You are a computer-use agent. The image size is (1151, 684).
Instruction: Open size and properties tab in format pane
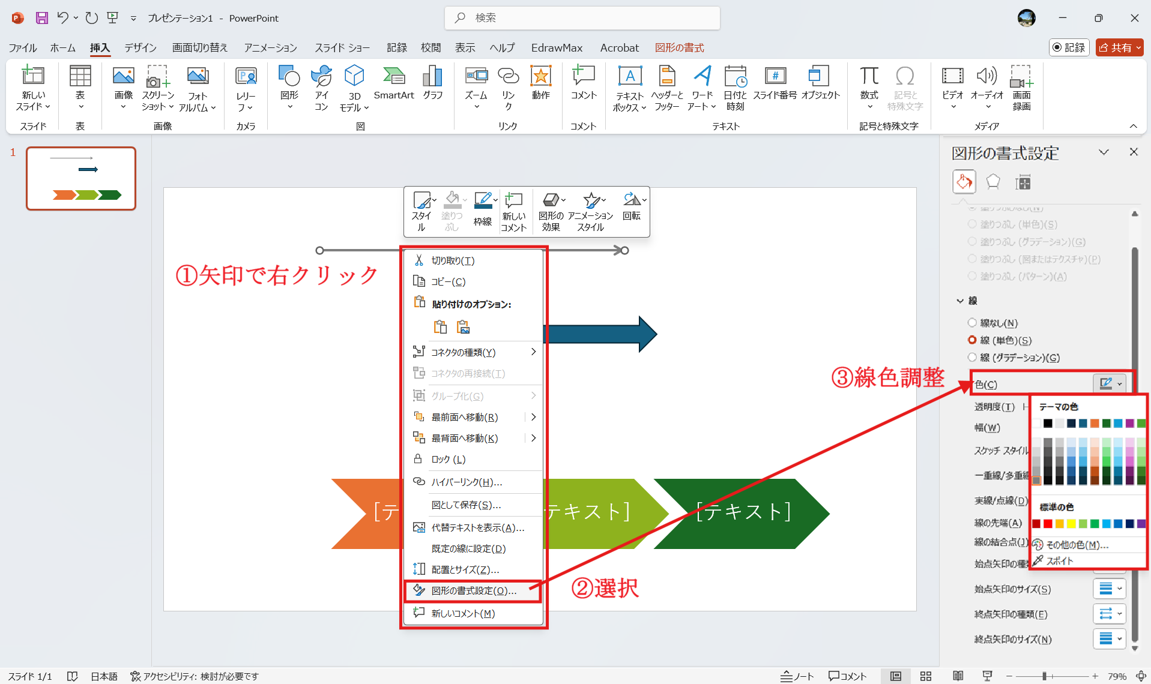[1023, 182]
